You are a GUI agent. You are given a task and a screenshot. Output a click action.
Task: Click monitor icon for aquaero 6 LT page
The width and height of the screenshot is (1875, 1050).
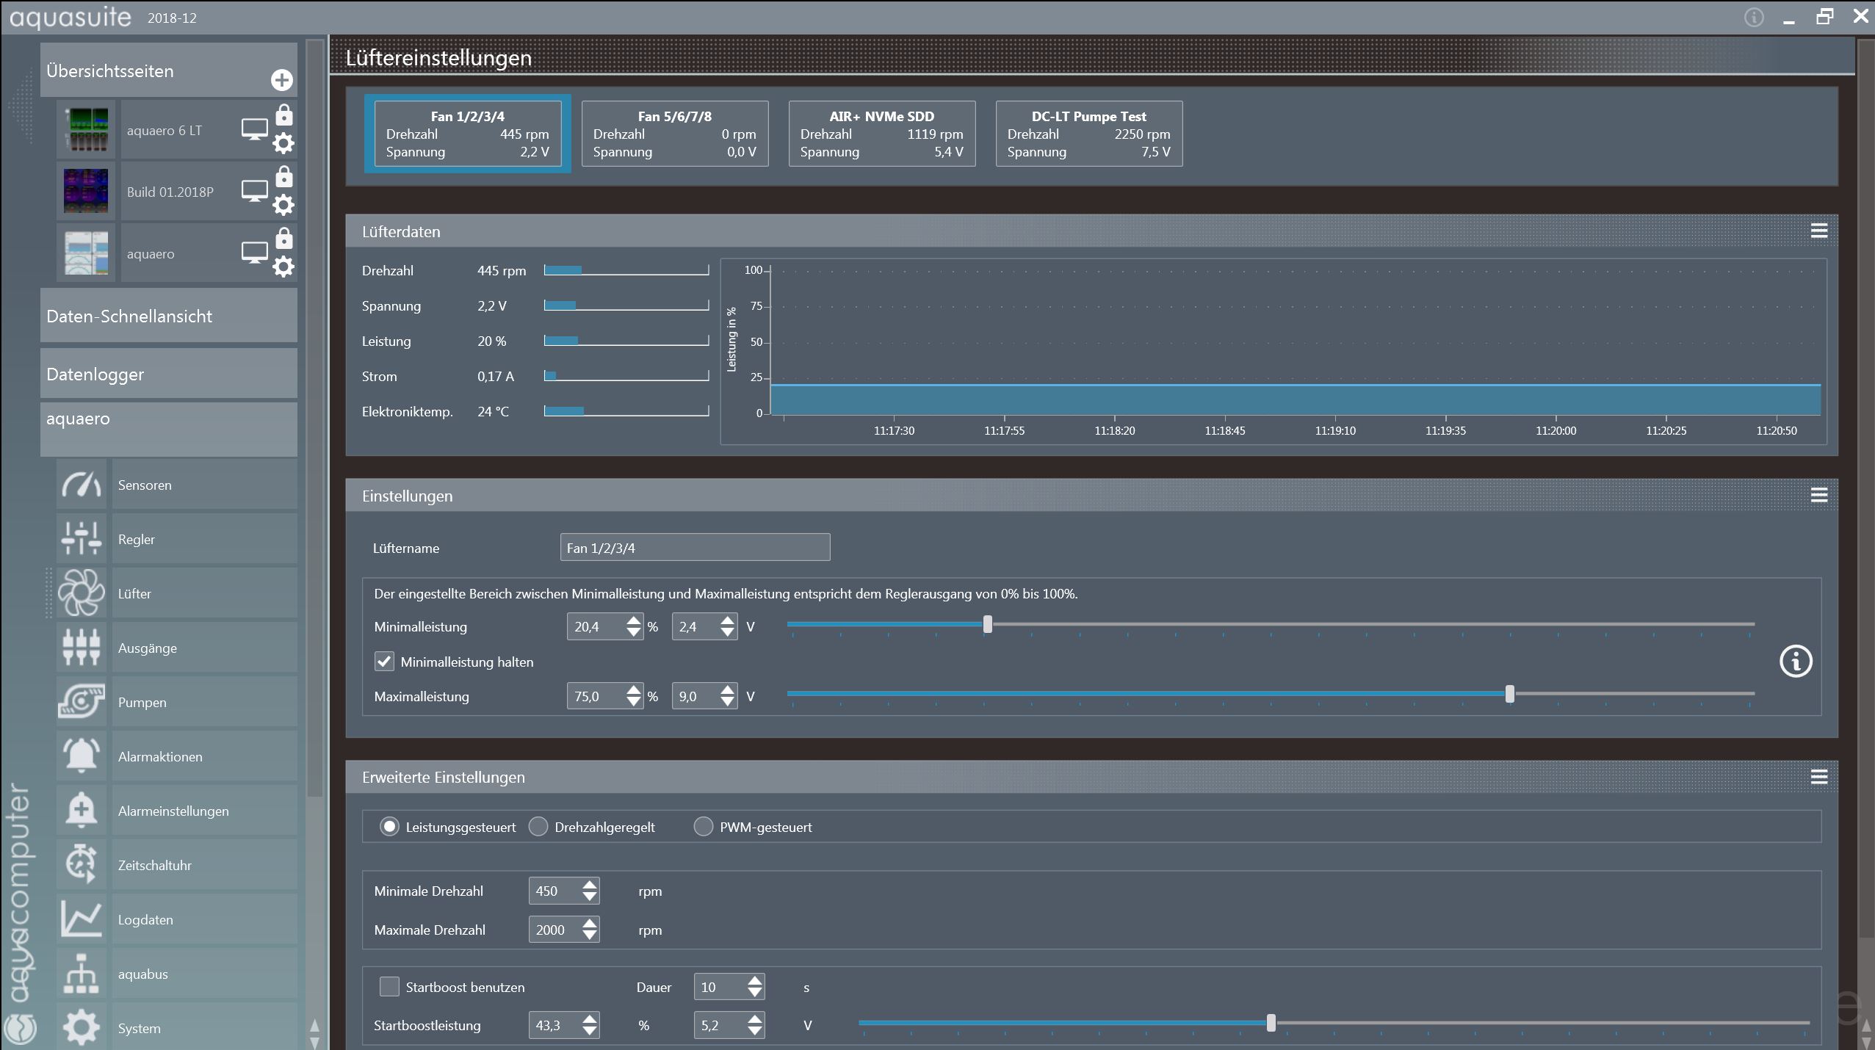point(255,130)
